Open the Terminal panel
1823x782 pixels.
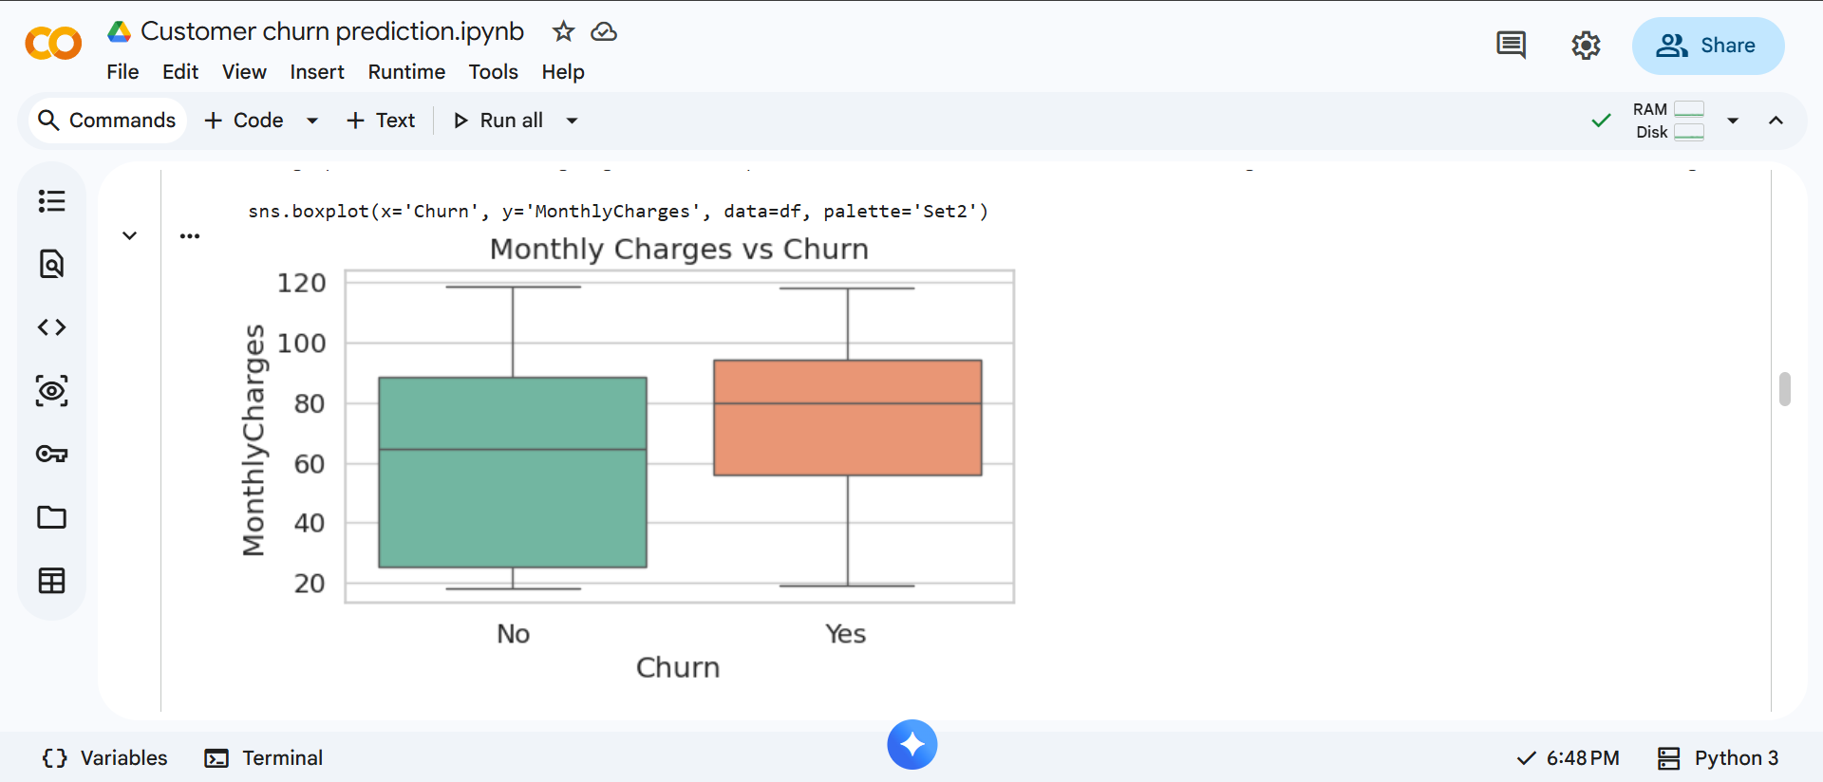(264, 757)
